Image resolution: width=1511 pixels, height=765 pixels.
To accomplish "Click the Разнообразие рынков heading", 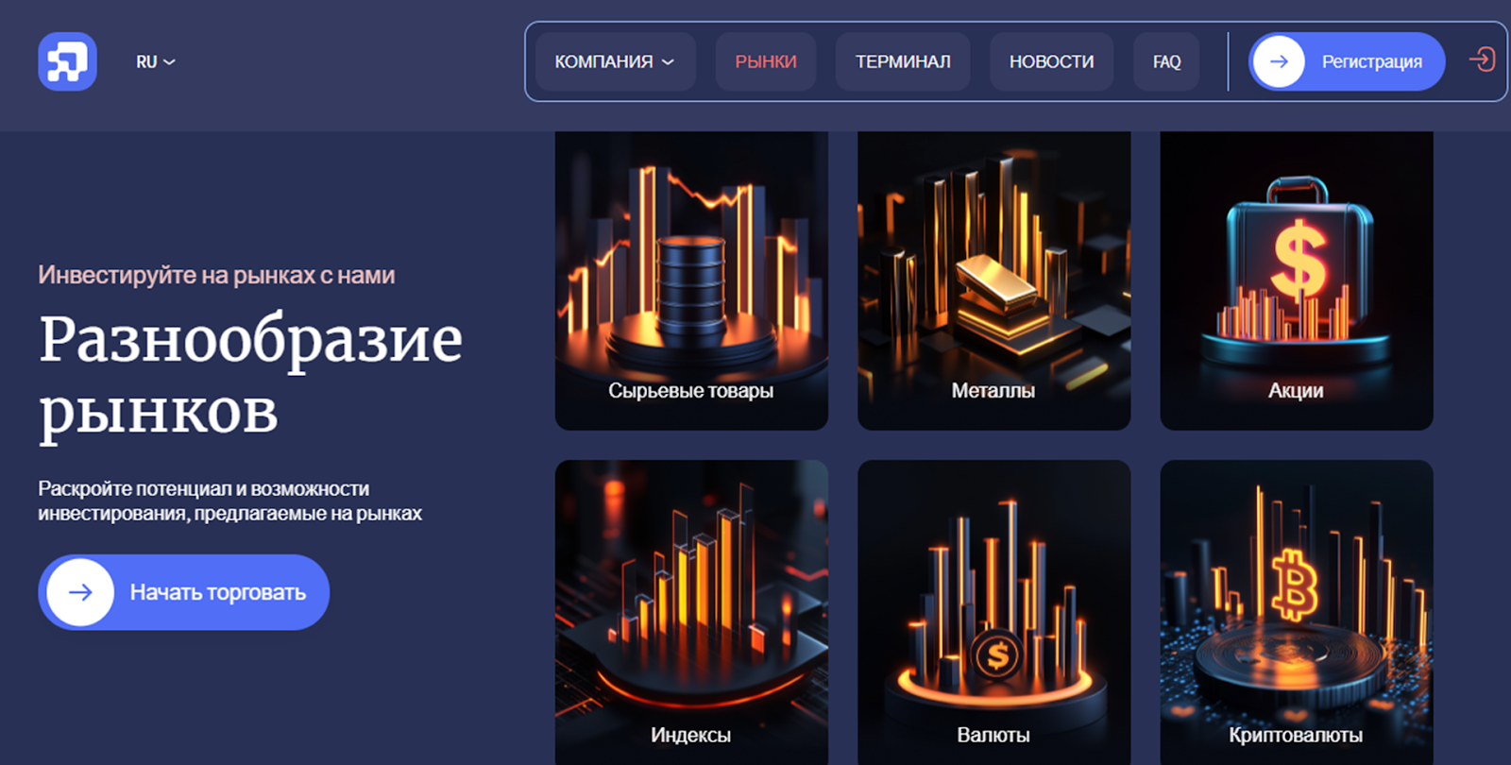I will (250, 375).
